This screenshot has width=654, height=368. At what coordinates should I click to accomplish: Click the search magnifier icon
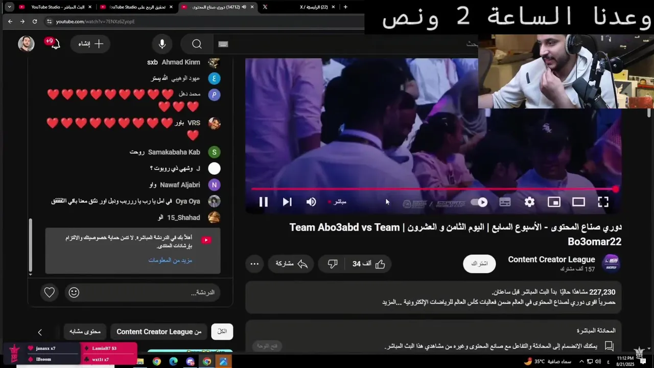click(x=197, y=44)
